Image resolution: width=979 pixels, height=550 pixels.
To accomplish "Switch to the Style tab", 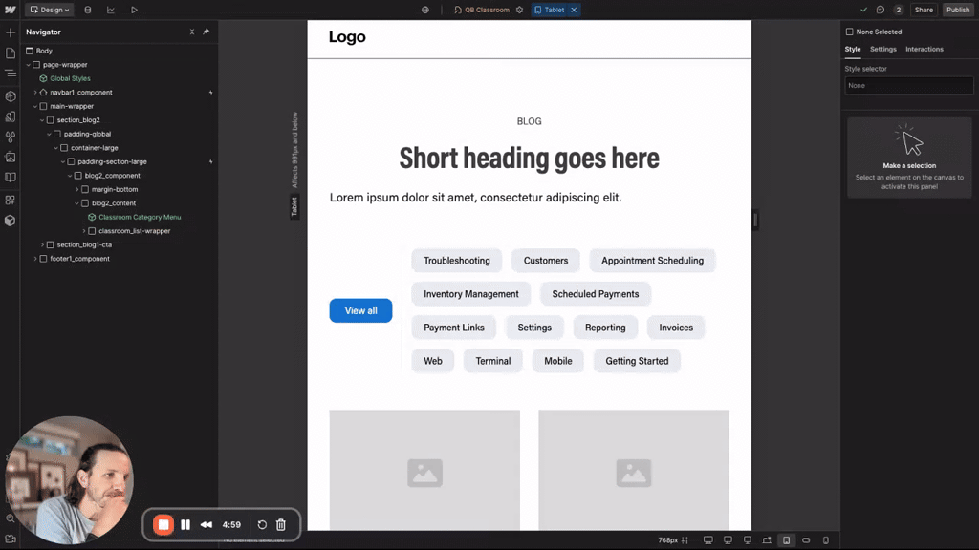I will [x=852, y=50].
